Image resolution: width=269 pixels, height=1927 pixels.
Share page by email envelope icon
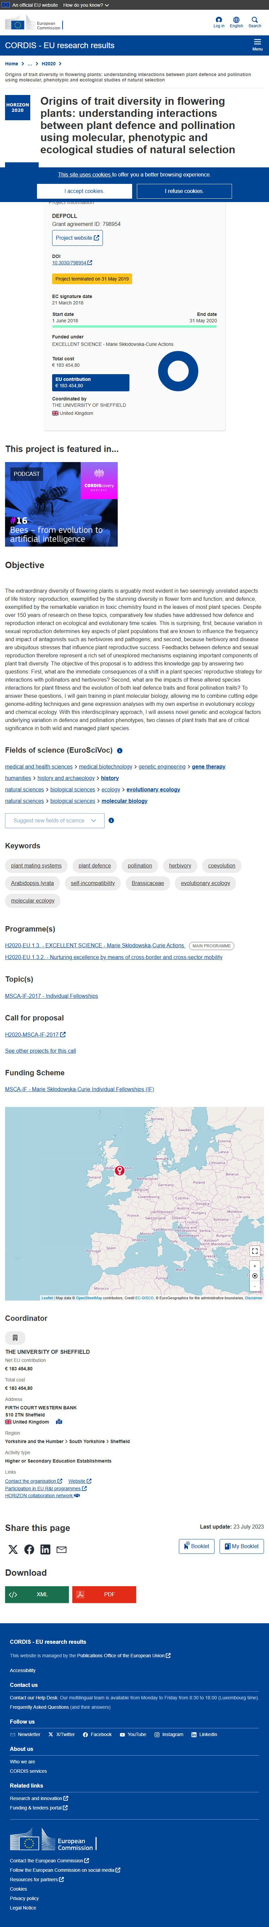click(x=62, y=1549)
